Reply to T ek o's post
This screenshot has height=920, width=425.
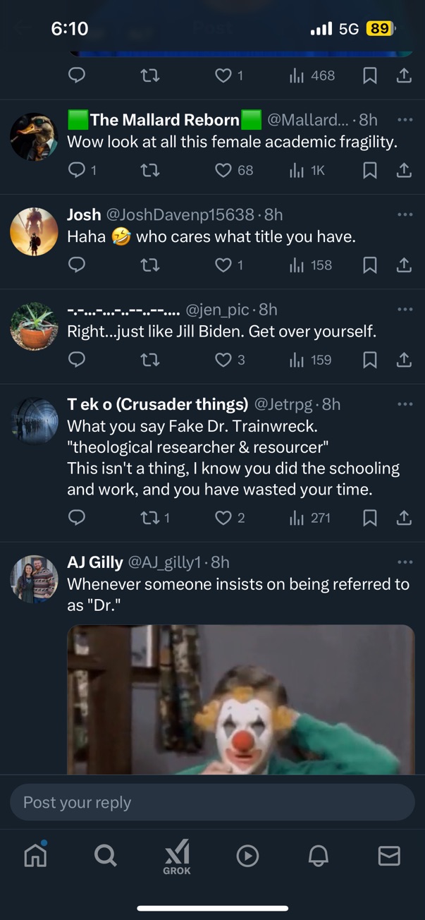tap(78, 518)
